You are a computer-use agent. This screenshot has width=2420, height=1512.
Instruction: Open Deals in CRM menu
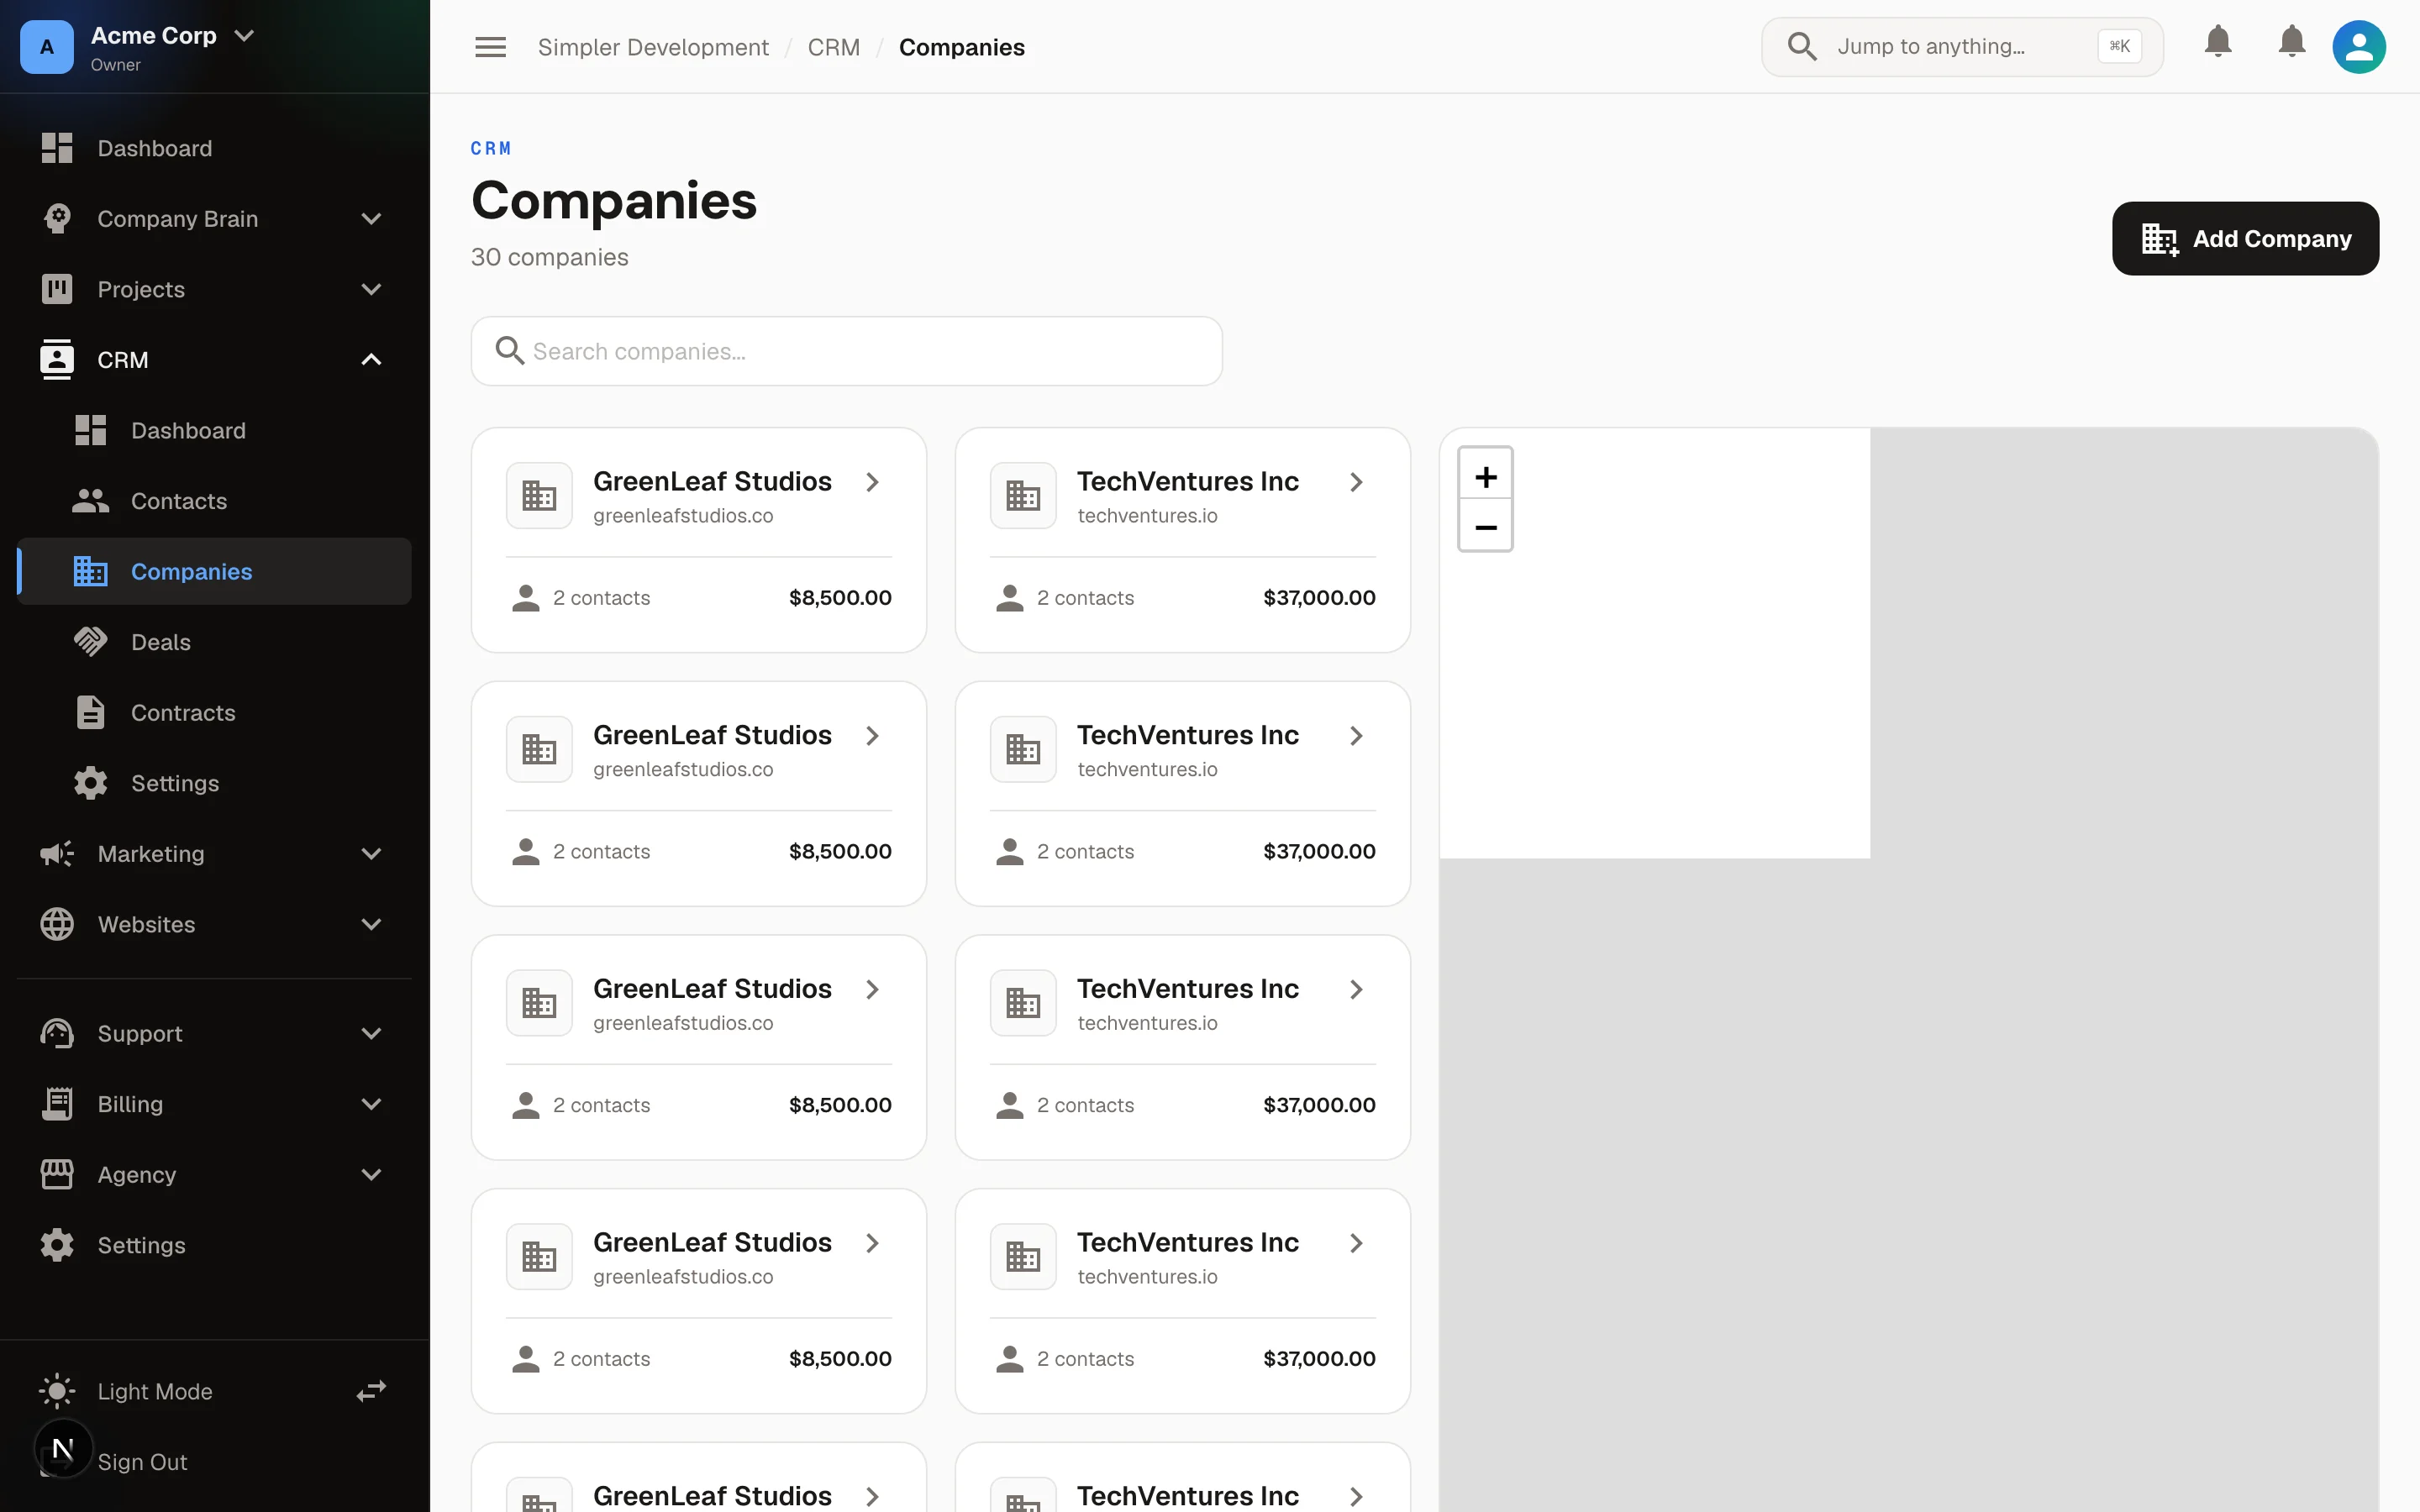[214, 642]
